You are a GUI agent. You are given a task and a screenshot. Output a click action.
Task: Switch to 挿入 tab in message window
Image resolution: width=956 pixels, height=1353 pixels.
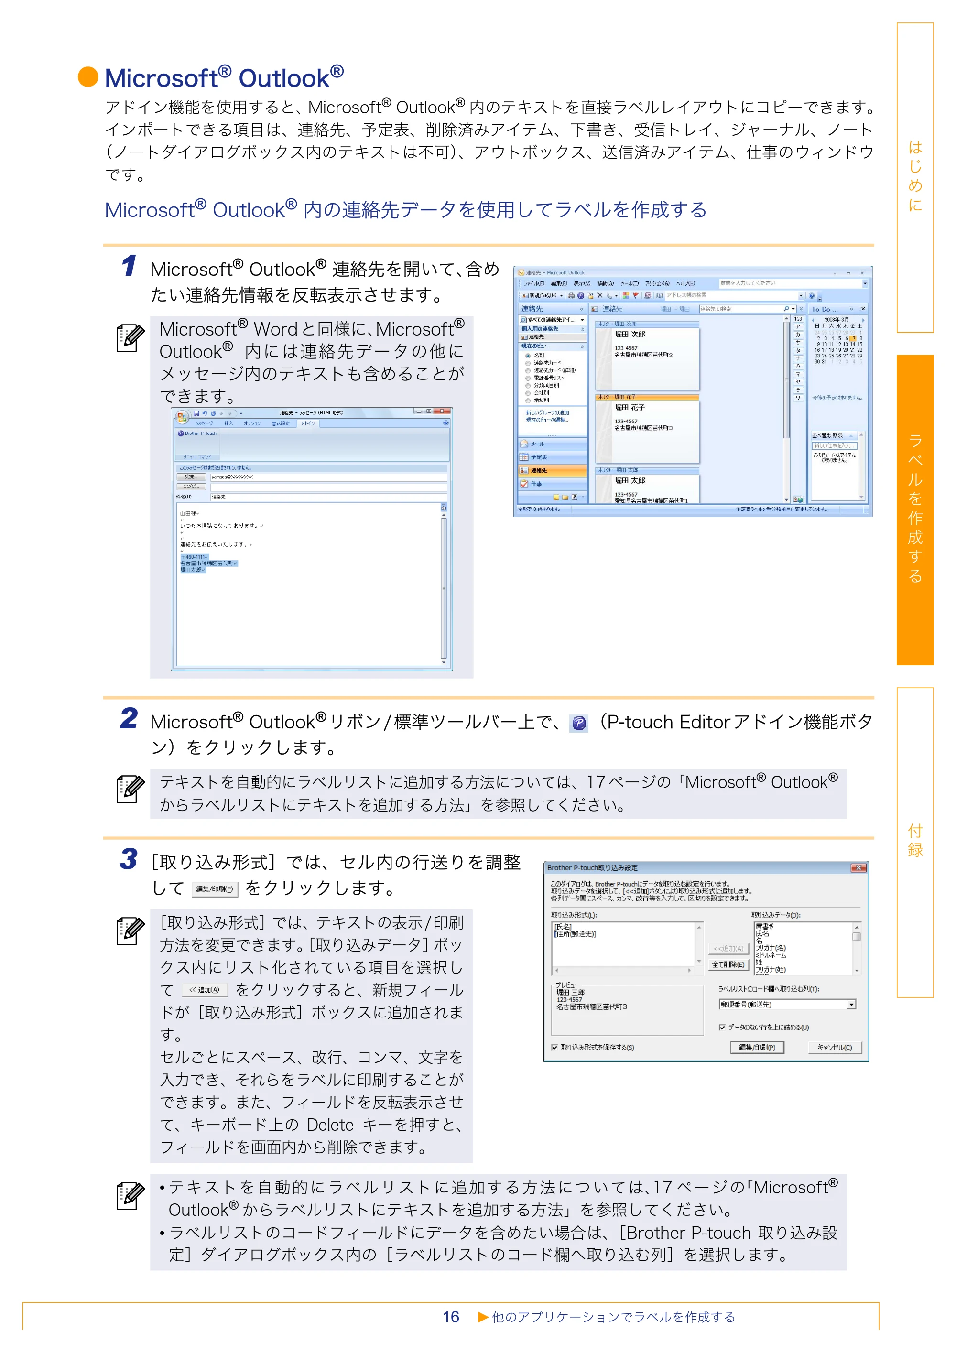[x=228, y=423]
